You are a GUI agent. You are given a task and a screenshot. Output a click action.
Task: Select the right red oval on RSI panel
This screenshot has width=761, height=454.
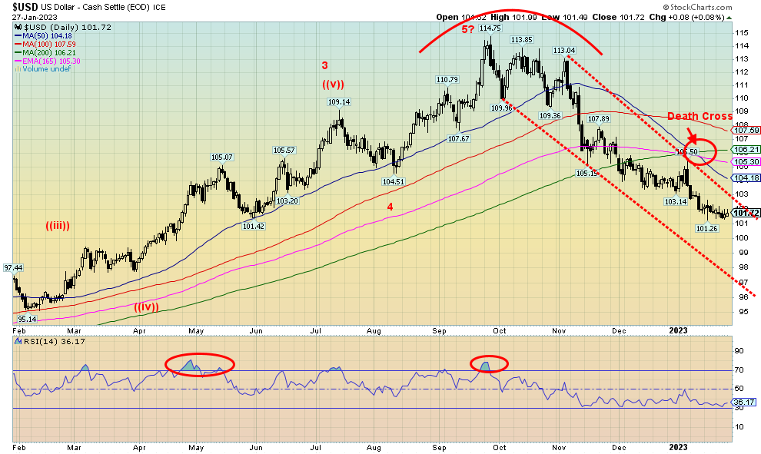pyautogui.click(x=490, y=363)
